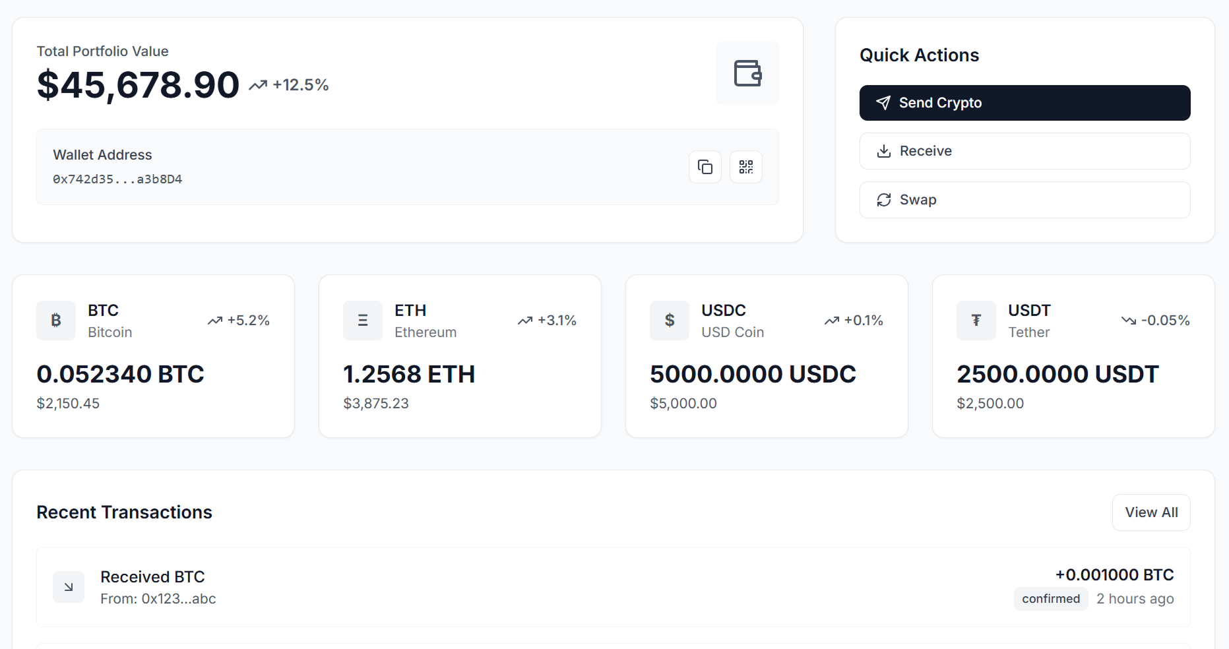Select the 2500.0000 USDT balance
Viewport: 1229px width, 649px height.
click(1057, 374)
